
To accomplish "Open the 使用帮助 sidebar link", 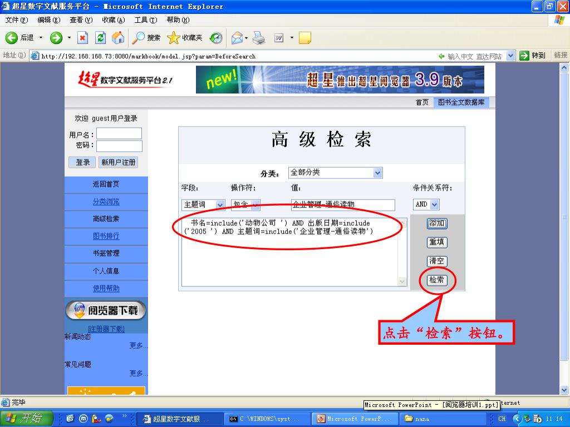I will 106,289.
